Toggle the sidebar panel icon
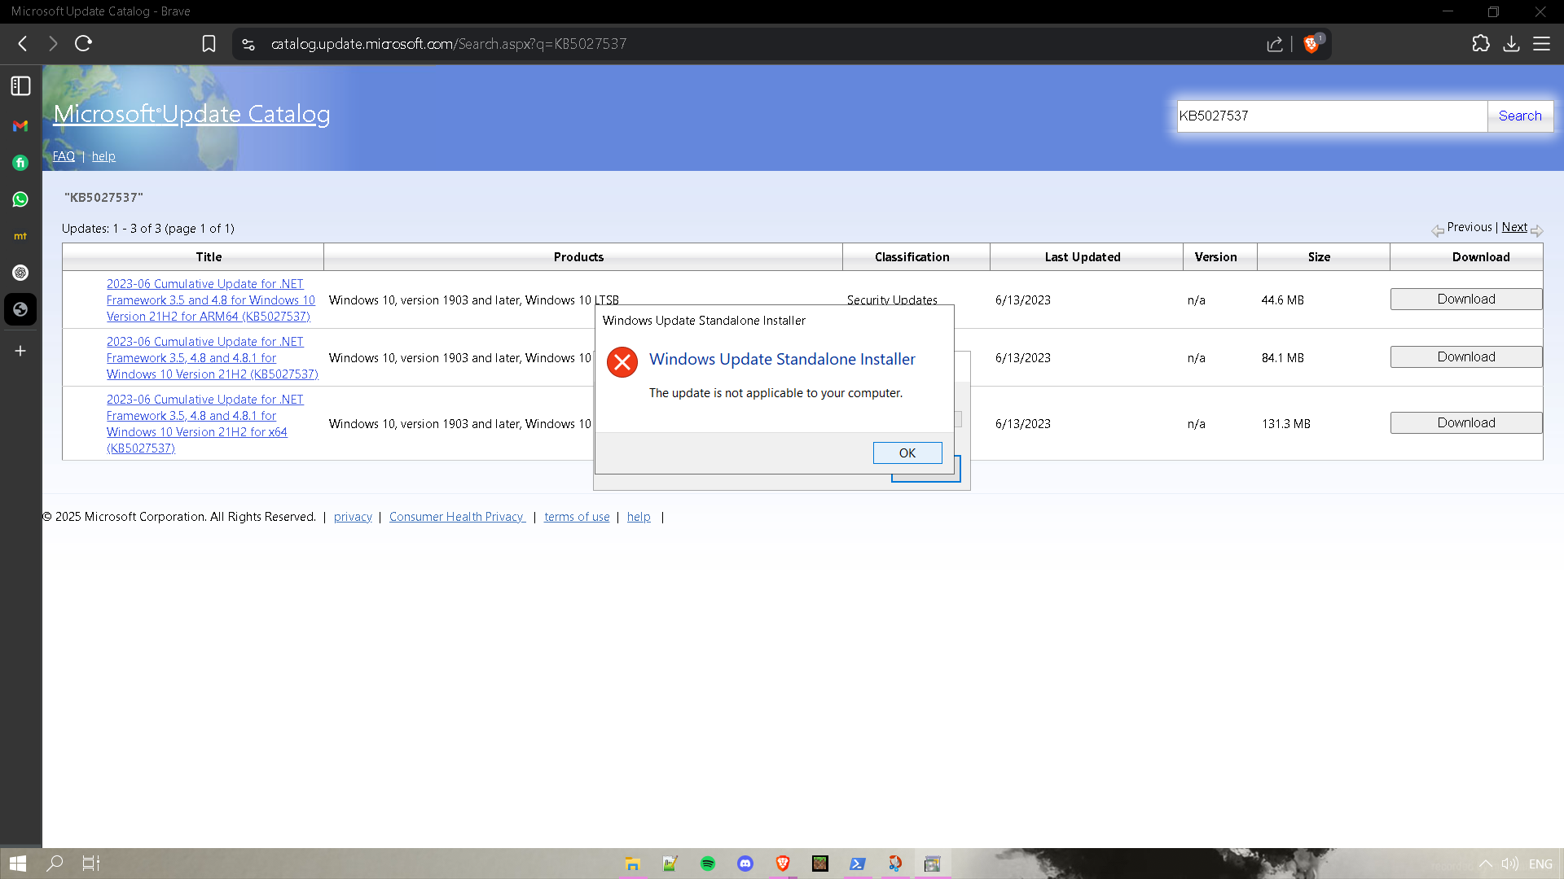The width and height of the screenshot is (1564, 879). [20, 86]
